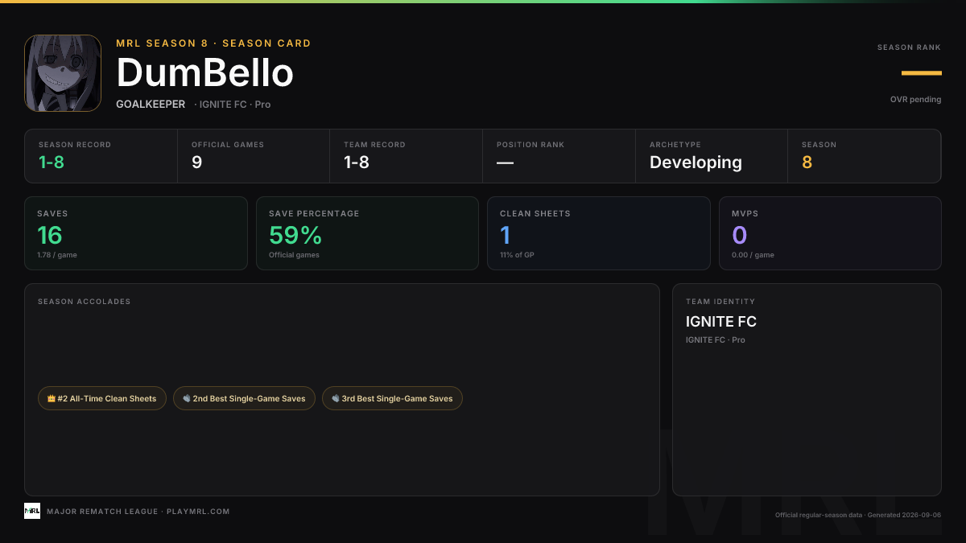Open the Major Rematch League · PLAYMRL.COM footer link
This screenshot has height=543, width=966.
point(138,512)
